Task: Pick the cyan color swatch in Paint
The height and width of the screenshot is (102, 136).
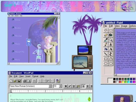Action: pyautogui.click(x=128, y=82)
